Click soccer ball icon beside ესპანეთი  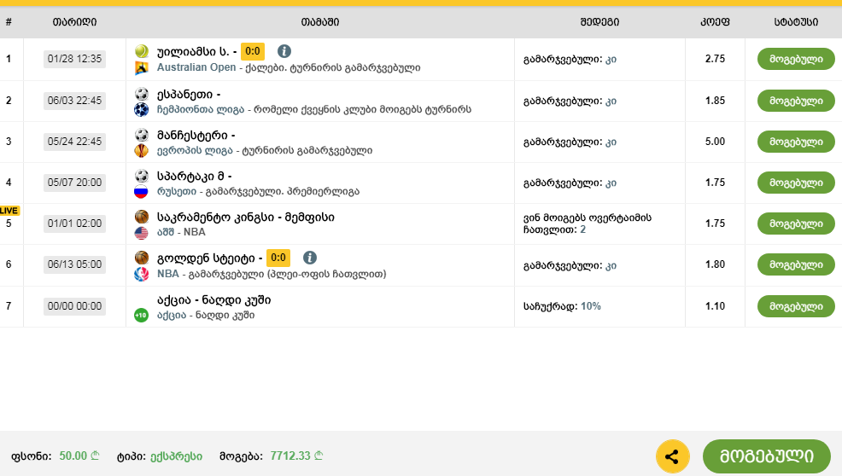pyautogui.click(x=141, y=94)
